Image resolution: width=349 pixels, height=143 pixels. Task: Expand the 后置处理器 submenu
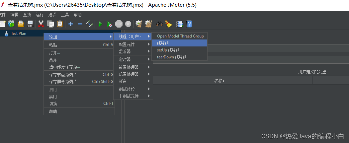coord(133,74)
